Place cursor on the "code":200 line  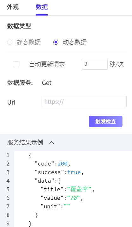point(53,164)
